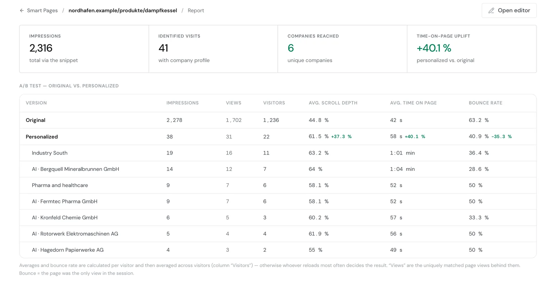The height and width of the screenshot is (284, 556).
Task: Click the Kronfeld Chemie scroll depth 60.2 %
Action: (319, 218)
